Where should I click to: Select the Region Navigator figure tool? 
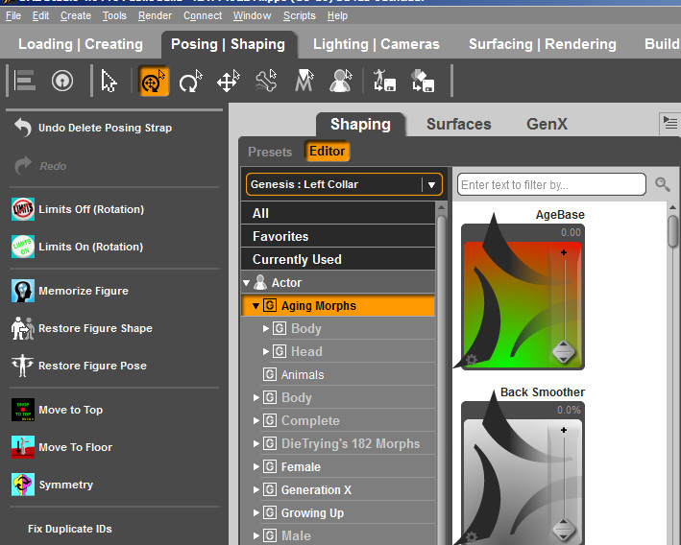tap(341, 81)
